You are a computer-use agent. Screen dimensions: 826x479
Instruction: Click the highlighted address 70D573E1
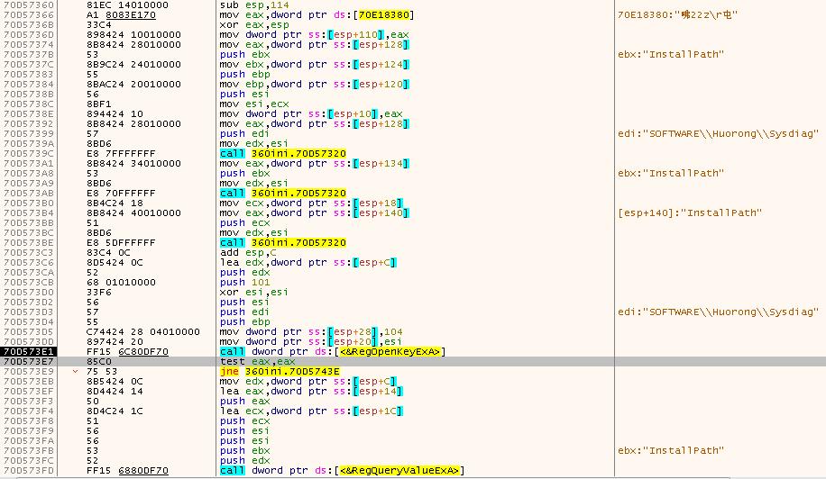pyautogui.click(x=29, y=351)
